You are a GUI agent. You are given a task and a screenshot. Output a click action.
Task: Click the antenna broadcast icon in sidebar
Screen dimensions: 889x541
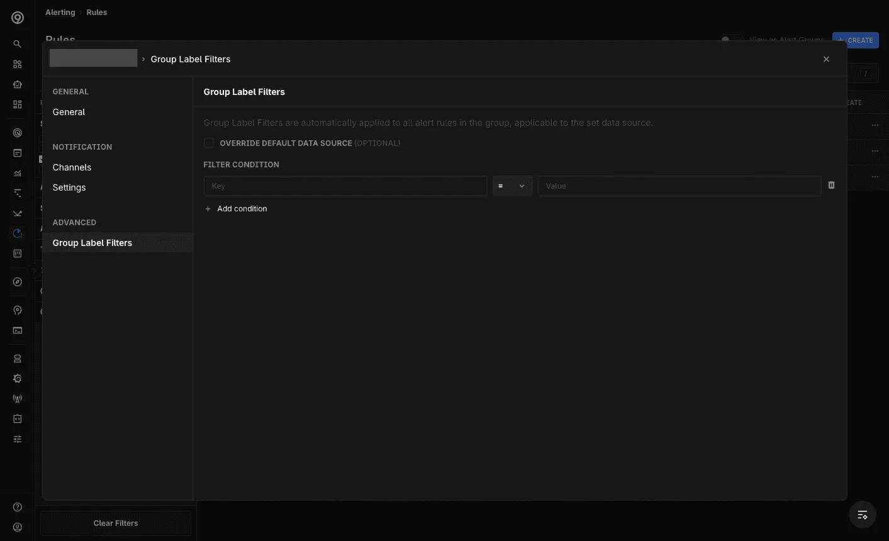point(18,399)
